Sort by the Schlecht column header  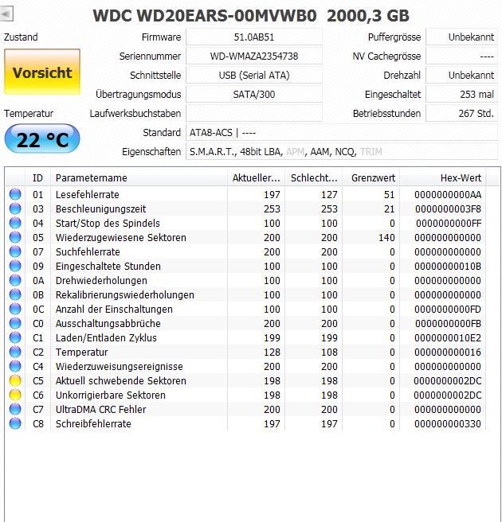(314, 177)
